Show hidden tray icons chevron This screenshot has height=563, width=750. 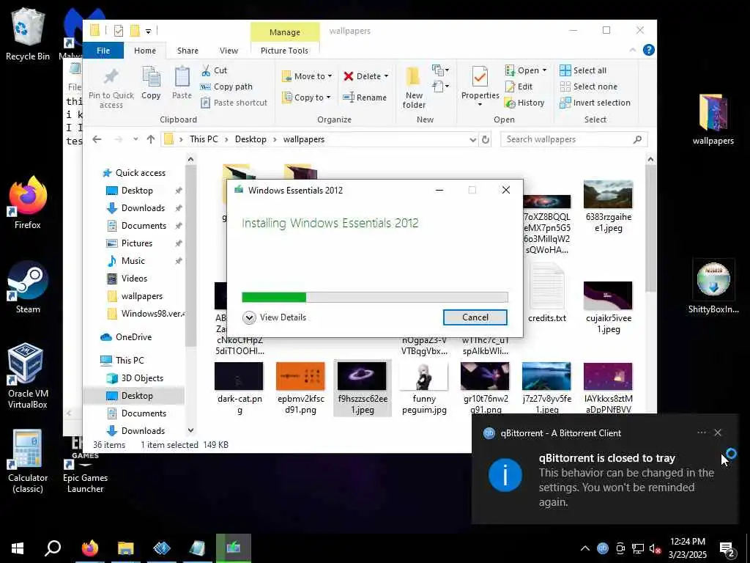pos(584,548)
